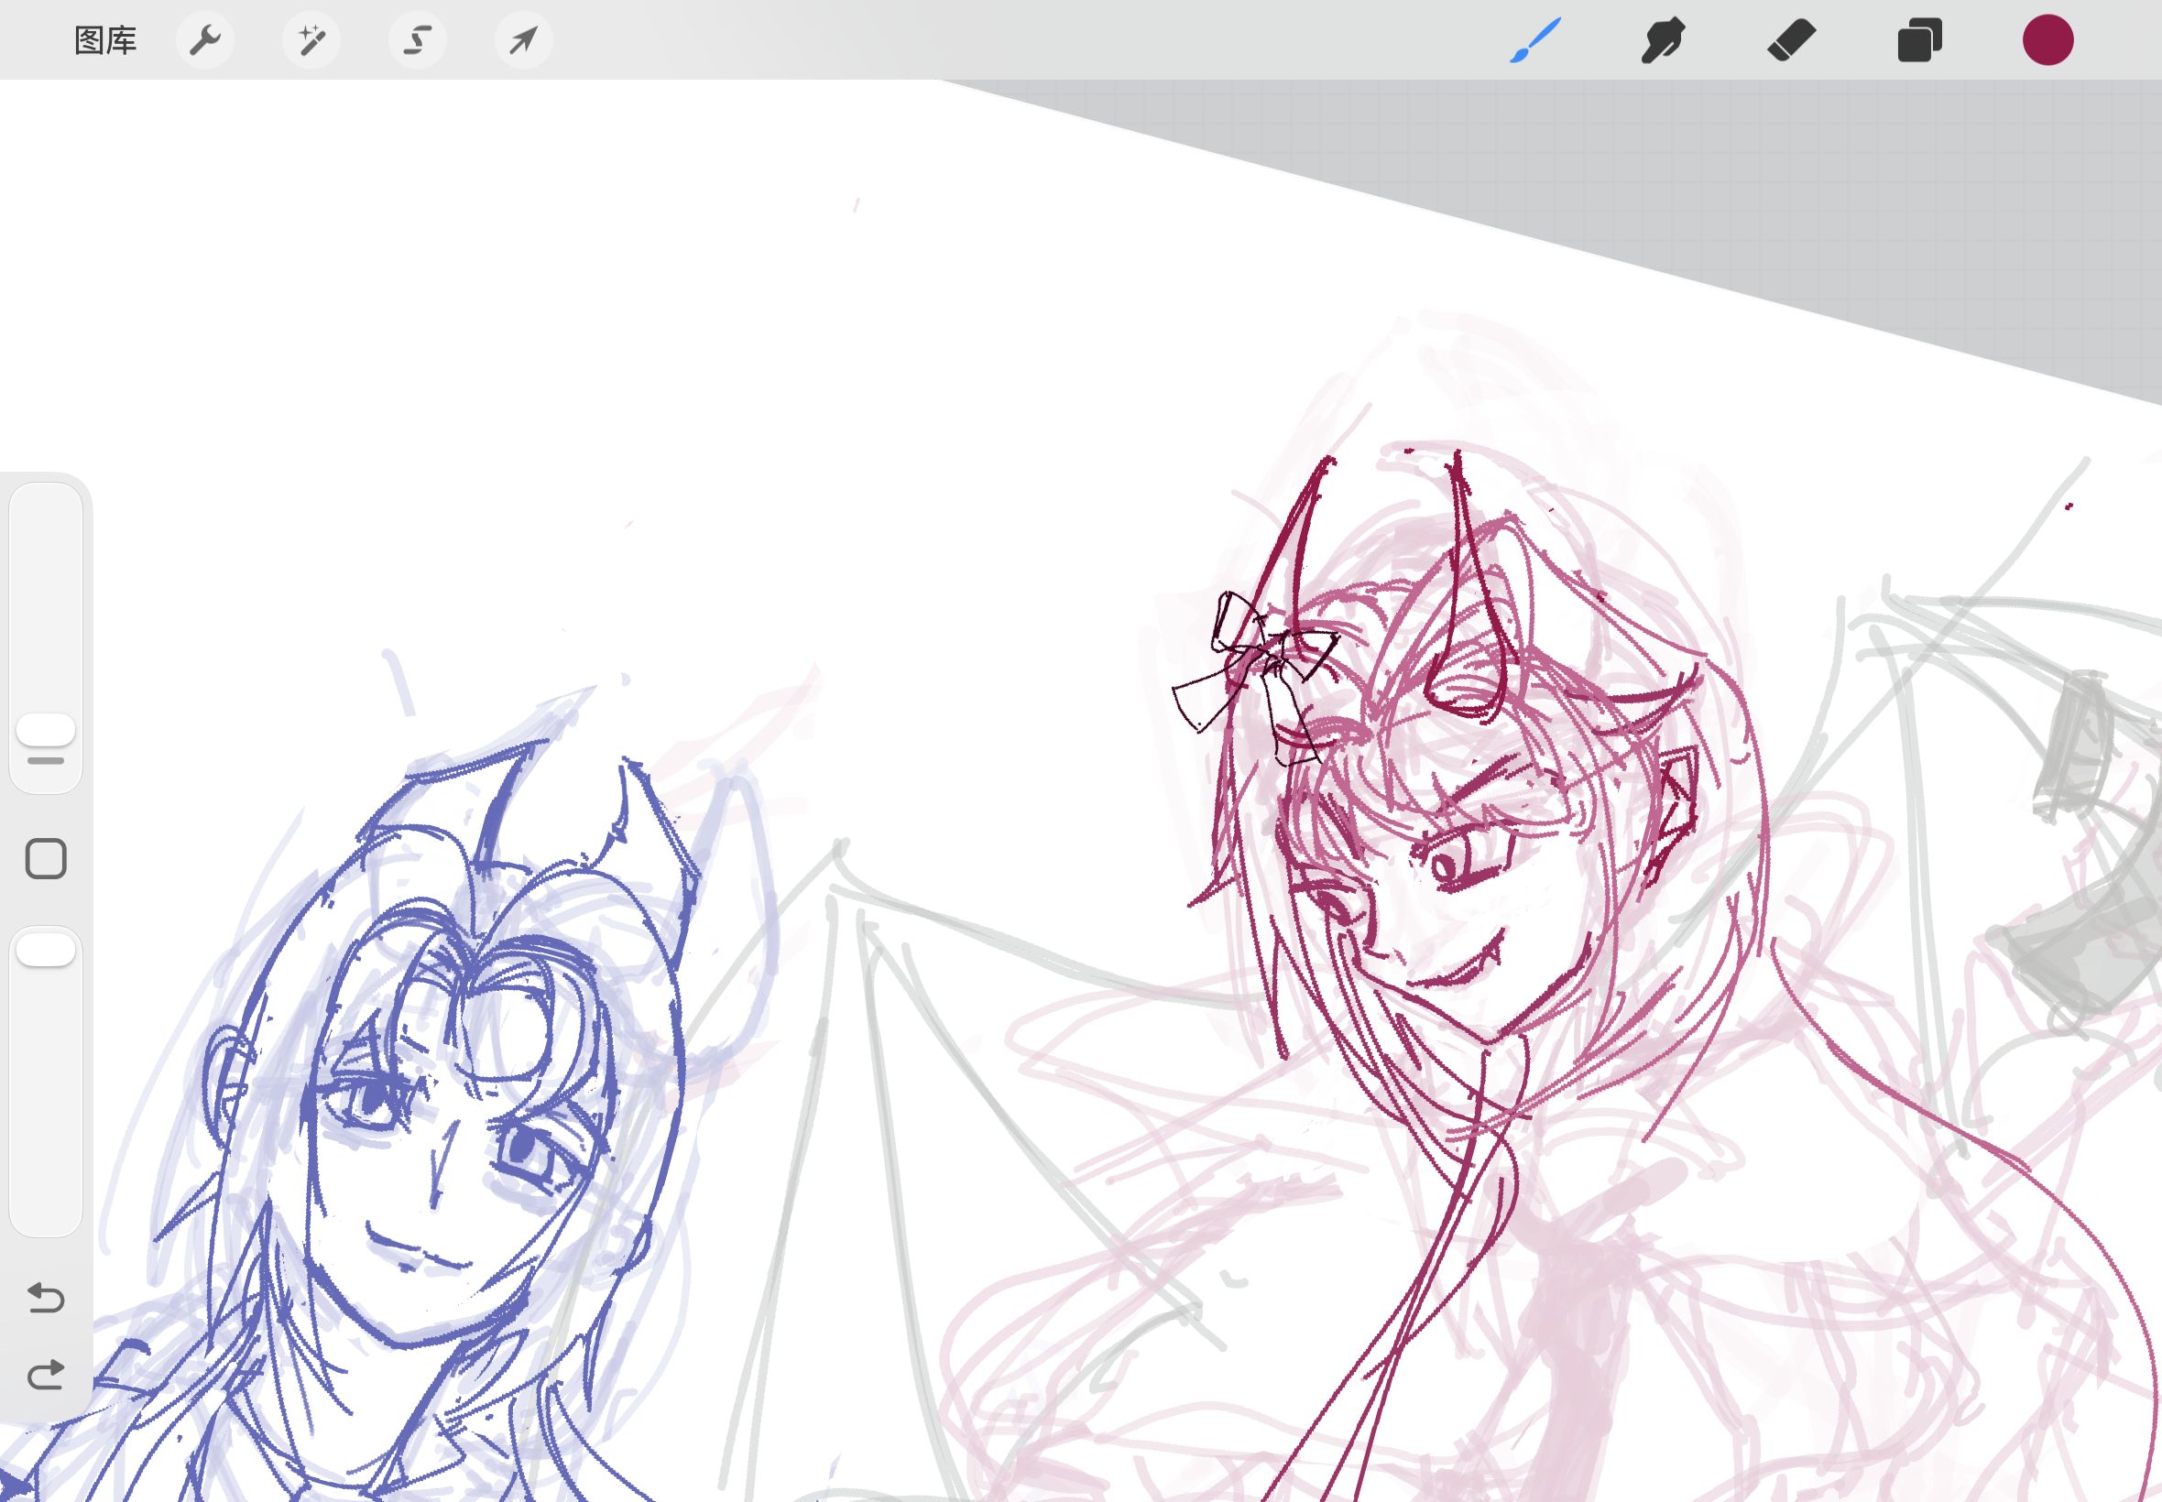Open the Actions wrench menu

tap(205, 40)
